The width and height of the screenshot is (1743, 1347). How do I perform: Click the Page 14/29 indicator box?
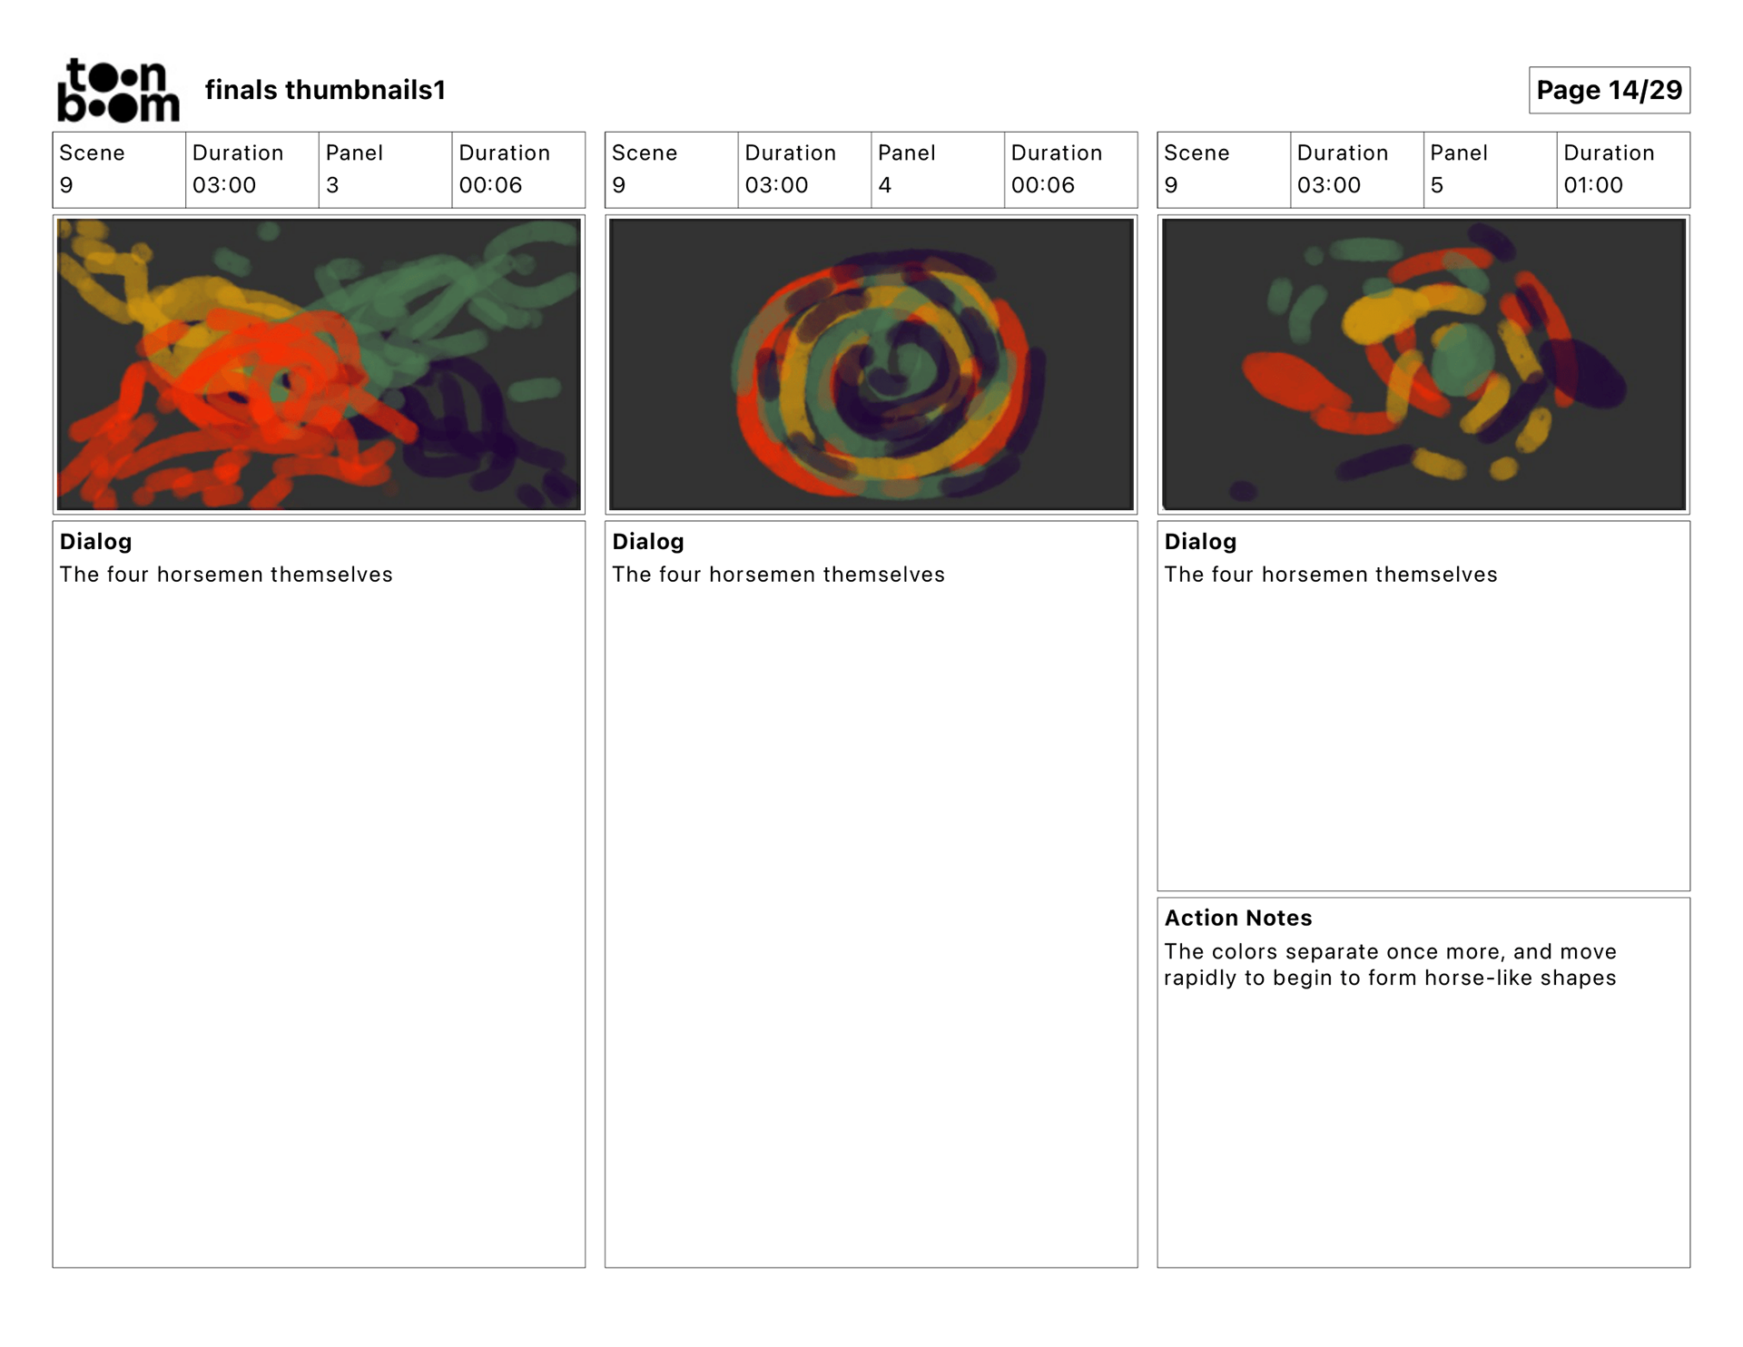click(x=1609, y=90)
